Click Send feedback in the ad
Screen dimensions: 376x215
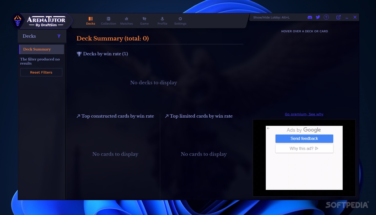point(304,138)
